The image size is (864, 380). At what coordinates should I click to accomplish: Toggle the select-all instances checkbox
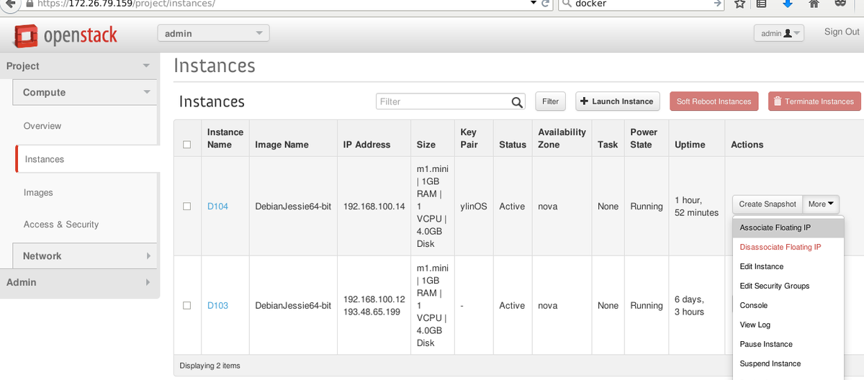coord(187,145)
